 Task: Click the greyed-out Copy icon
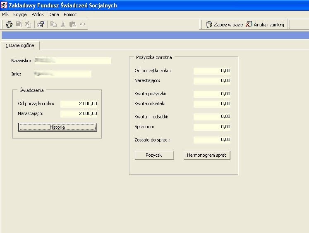click(53, 24)
